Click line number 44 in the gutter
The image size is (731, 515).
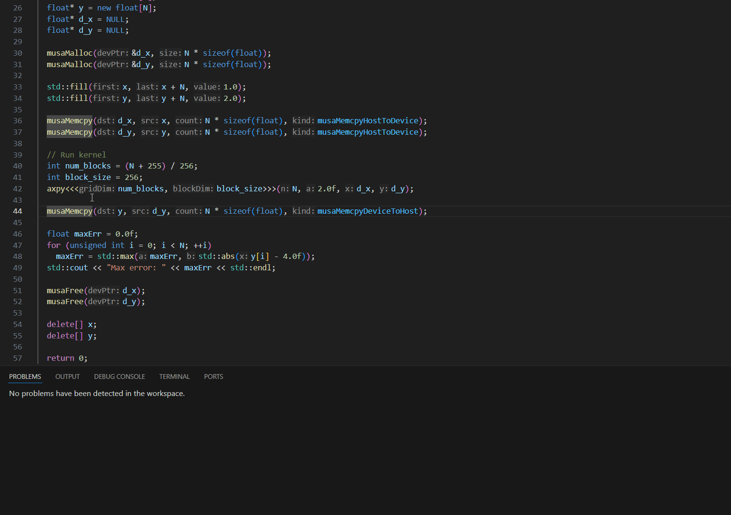coord(18,211)
